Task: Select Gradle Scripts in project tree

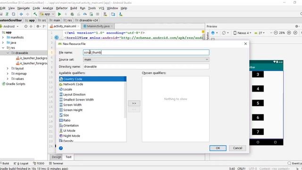Action: pos(14,84)
